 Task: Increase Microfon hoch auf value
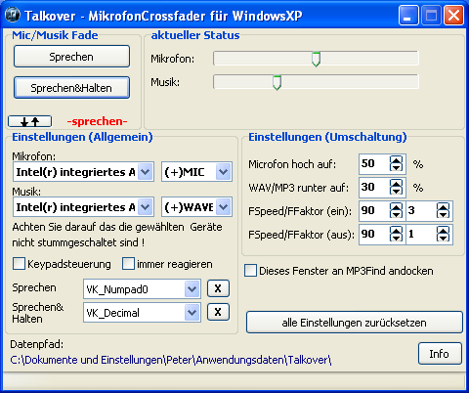click(x=396, y=160)
